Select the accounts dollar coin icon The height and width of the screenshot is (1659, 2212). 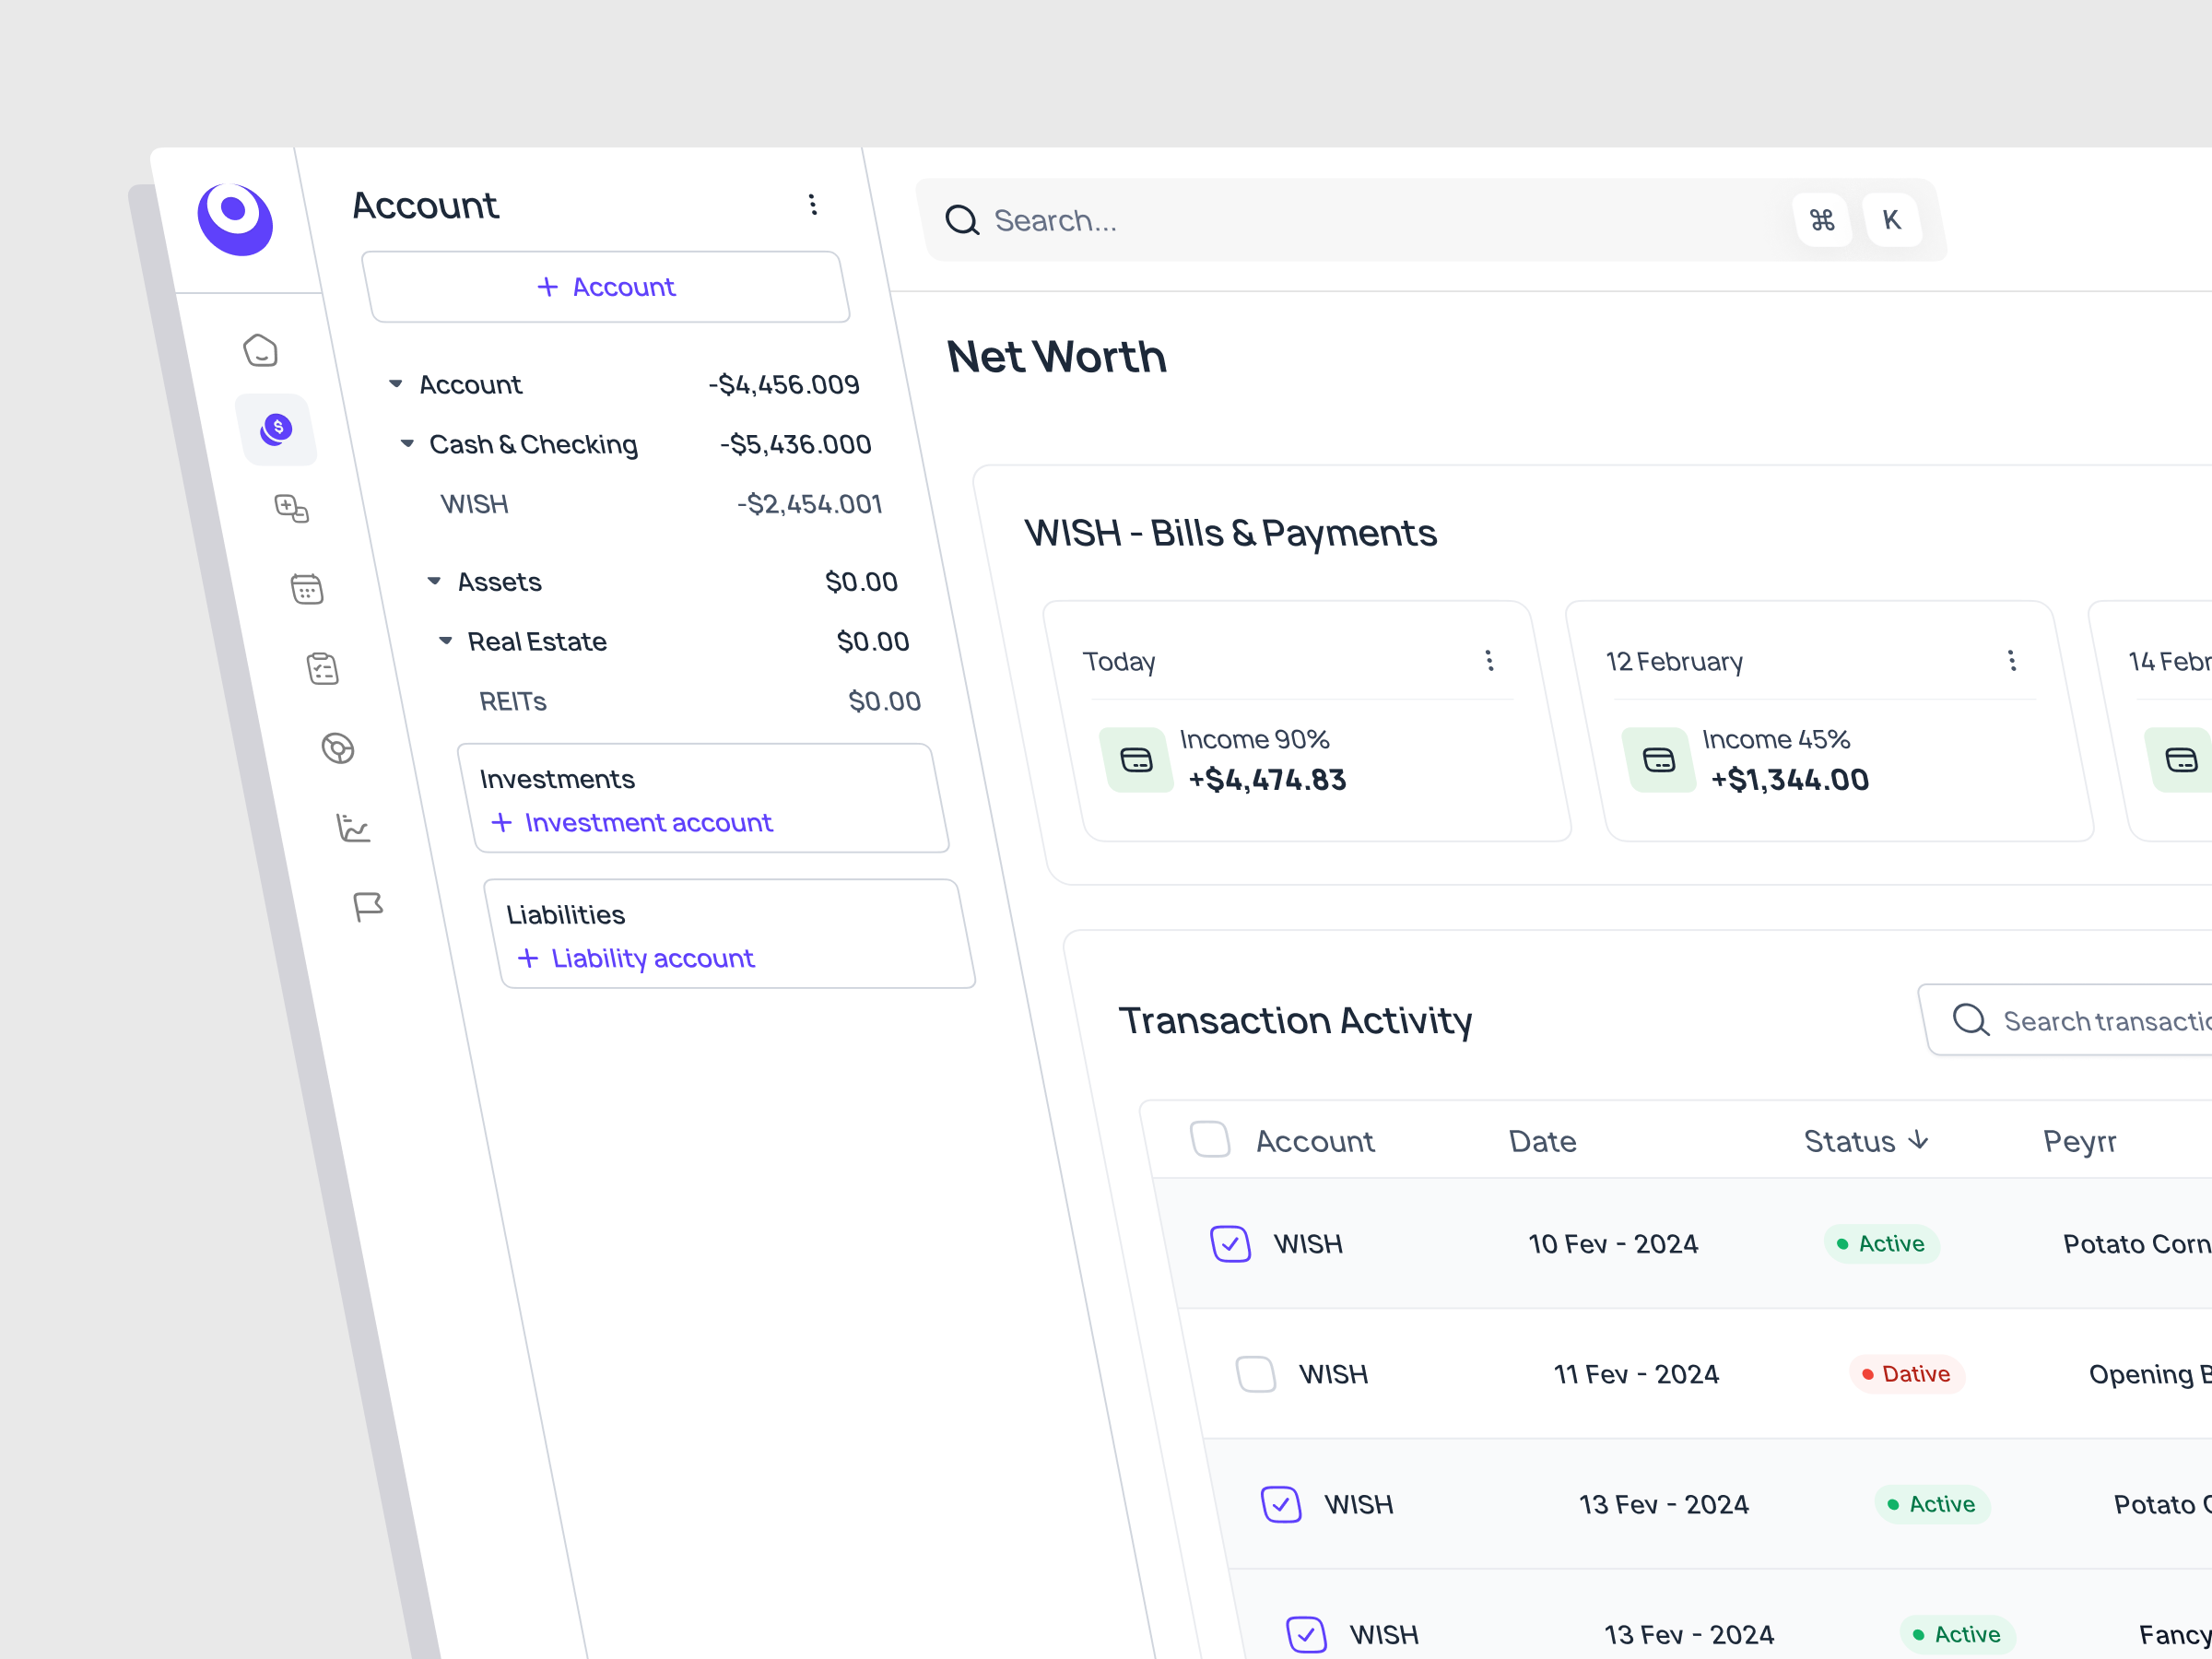[277, 429]
